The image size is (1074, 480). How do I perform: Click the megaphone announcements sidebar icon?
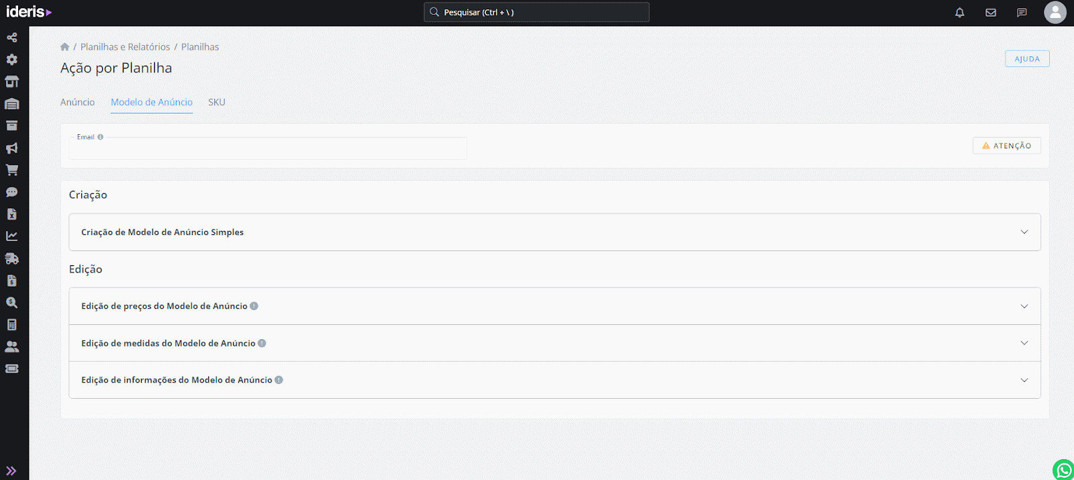pos(11,148)
